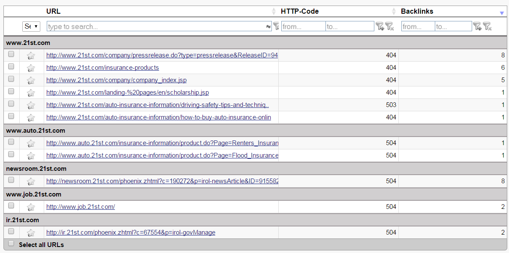
Task: Click the URL search filter icon
Action: 276,27
